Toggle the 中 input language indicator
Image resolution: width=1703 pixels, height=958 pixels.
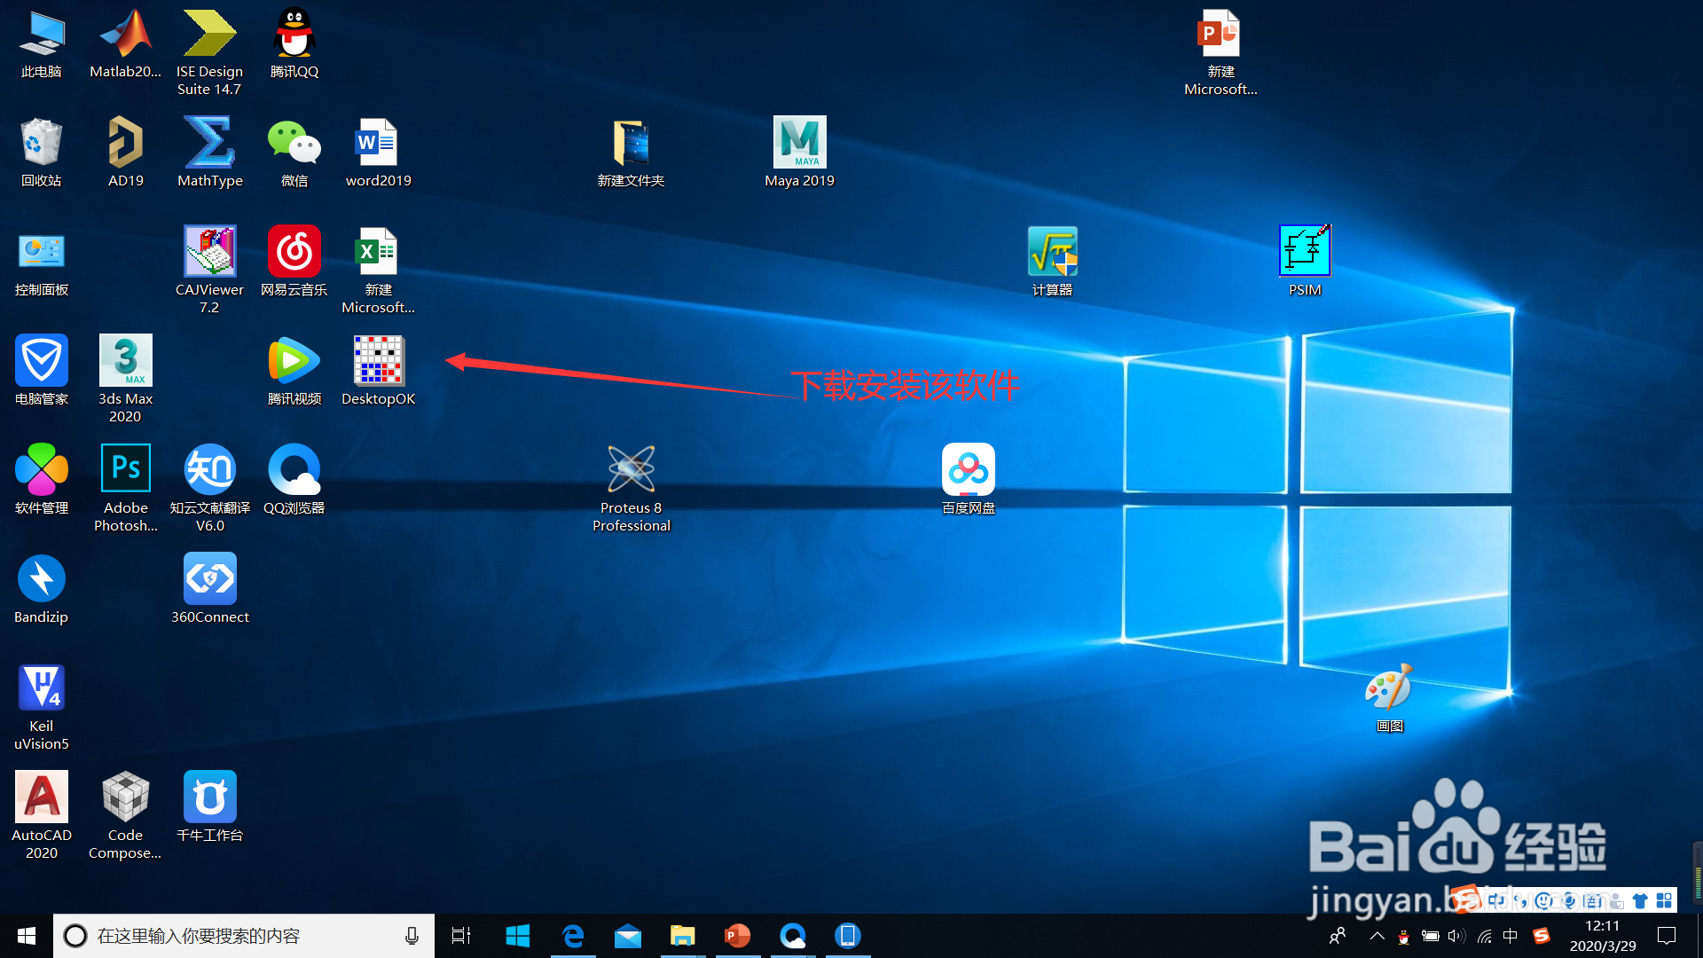(x=1511, y=936)
